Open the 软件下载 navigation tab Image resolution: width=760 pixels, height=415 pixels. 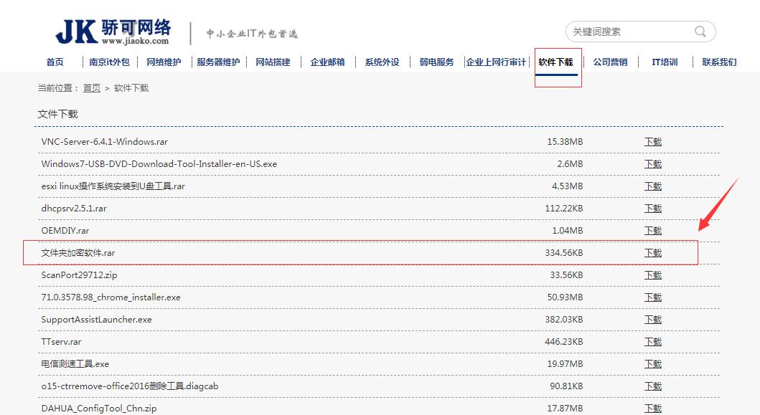pyautogui.click(x=557, y=62)
